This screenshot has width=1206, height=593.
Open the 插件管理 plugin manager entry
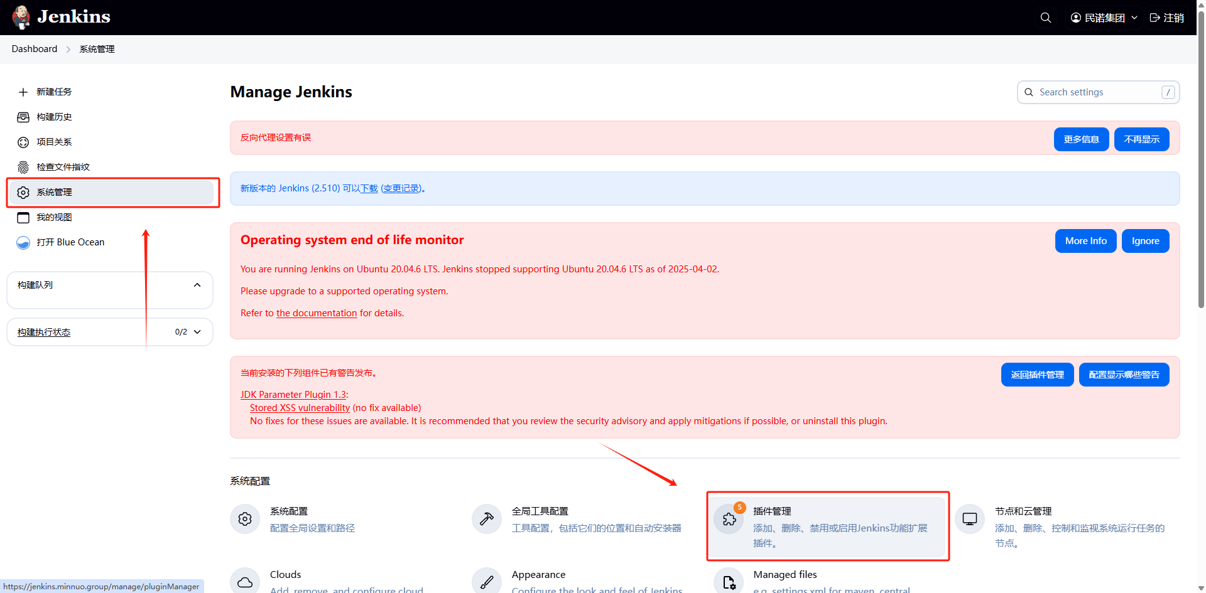[828, 526]
